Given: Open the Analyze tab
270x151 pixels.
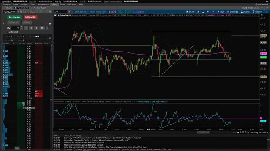Looking at the screenshot, I should [x=24, y=5].
